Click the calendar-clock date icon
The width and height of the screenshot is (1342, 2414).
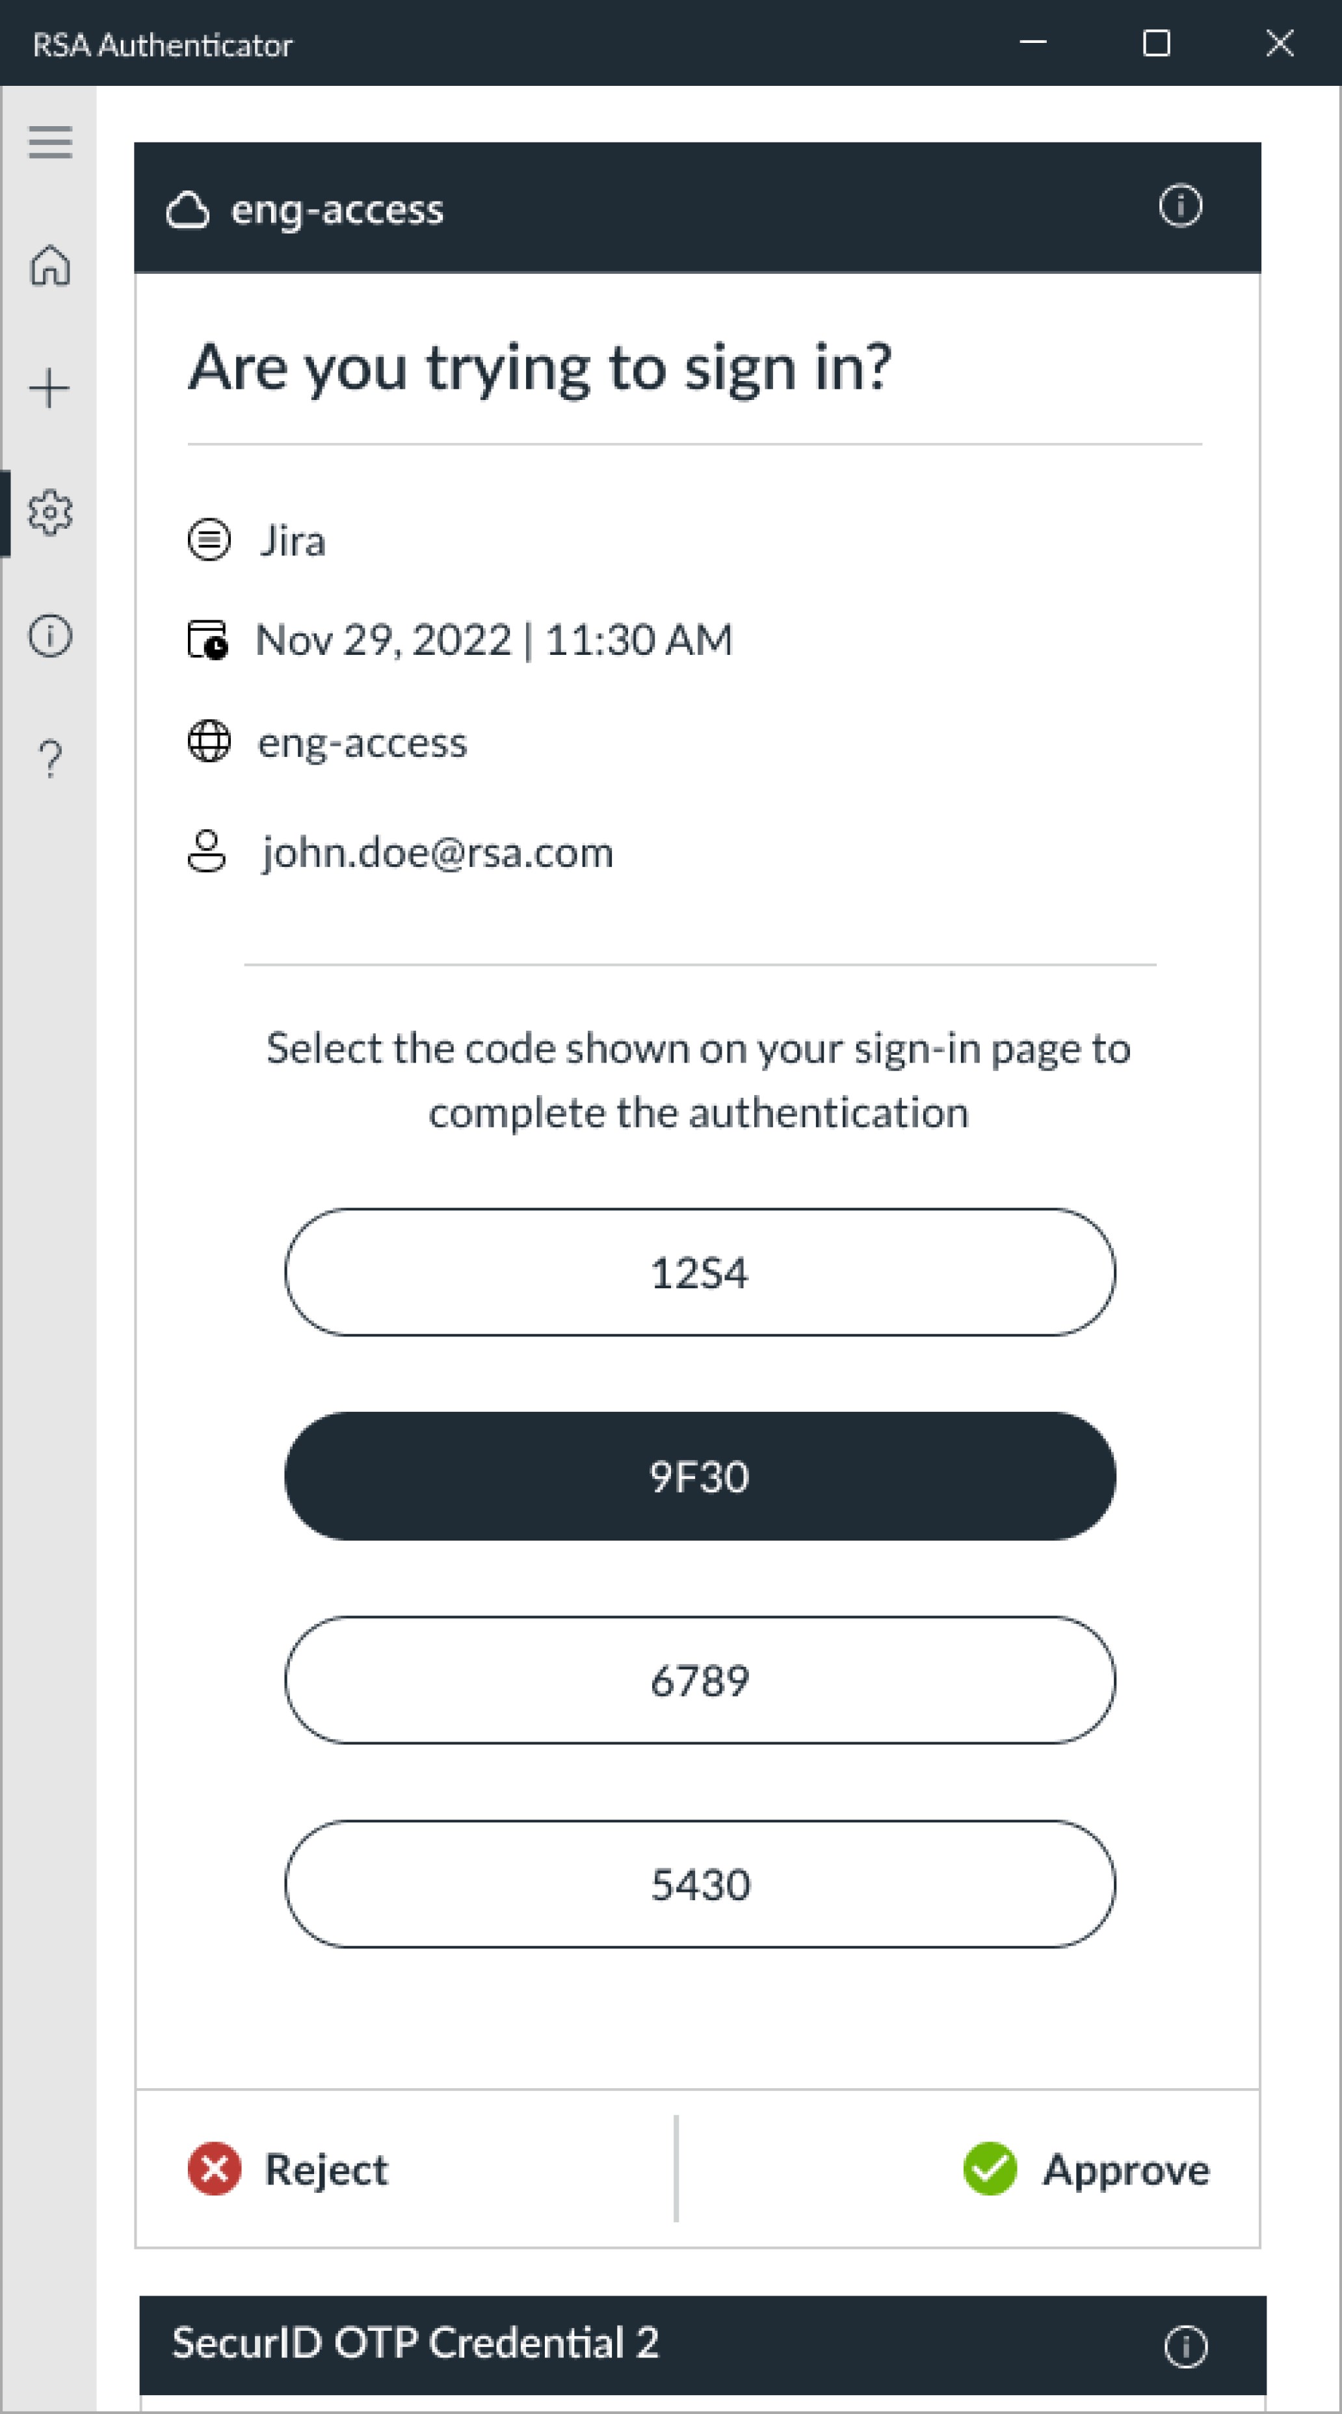[207, 640]
